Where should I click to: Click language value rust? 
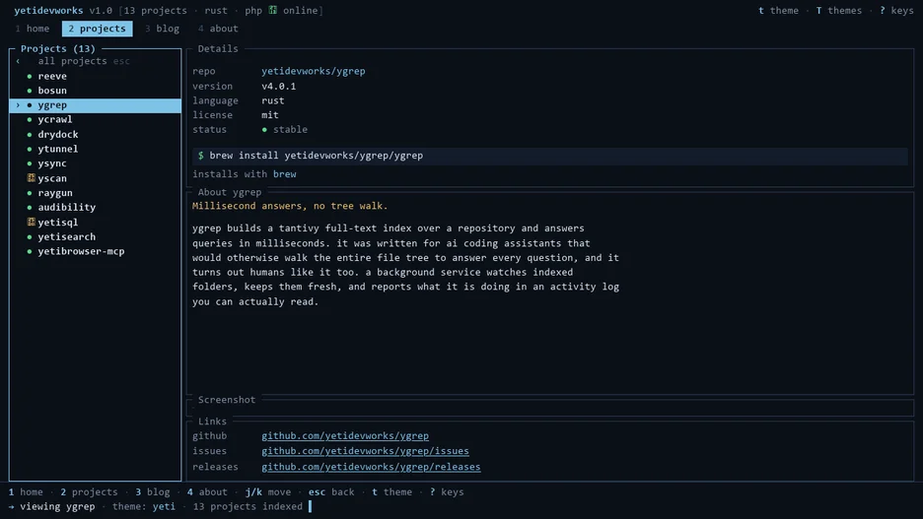point(272,100)
